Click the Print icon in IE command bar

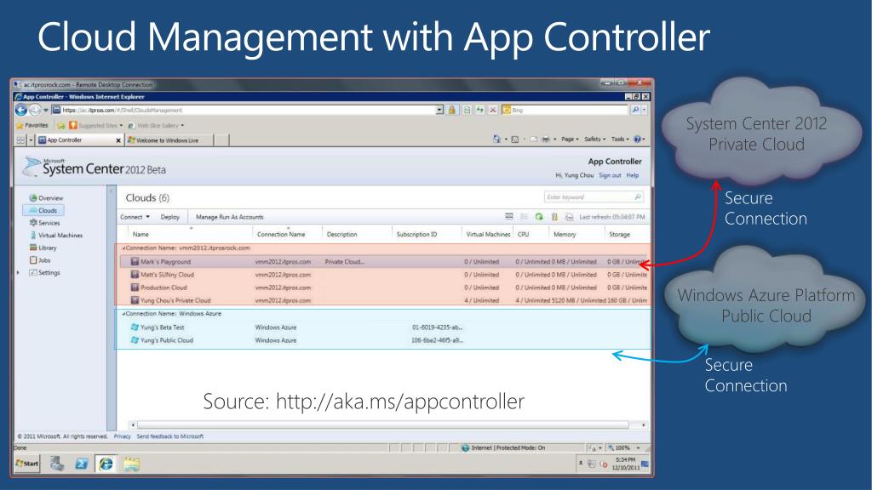tap(546, 140)
